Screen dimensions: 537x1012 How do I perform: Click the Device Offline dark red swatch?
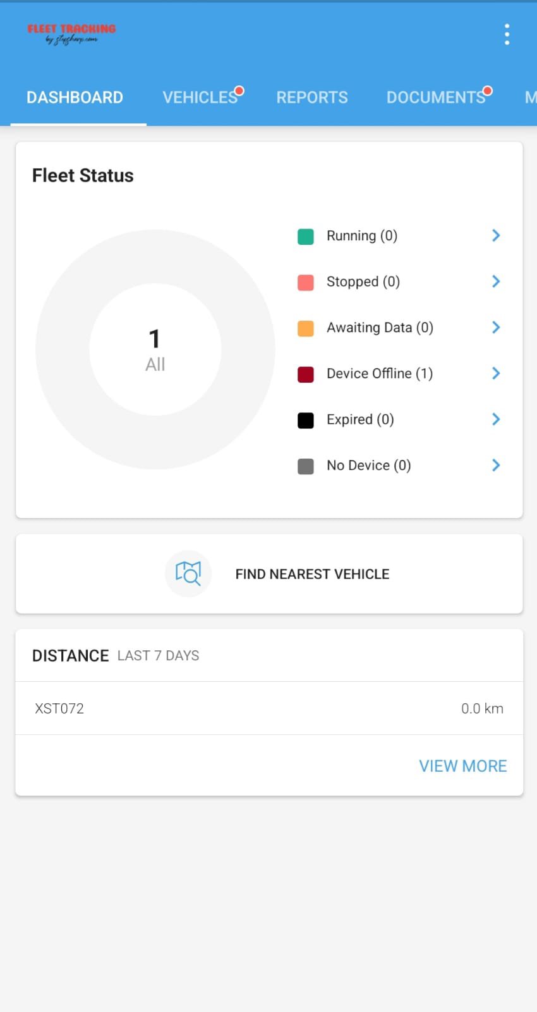pos(306,374)
